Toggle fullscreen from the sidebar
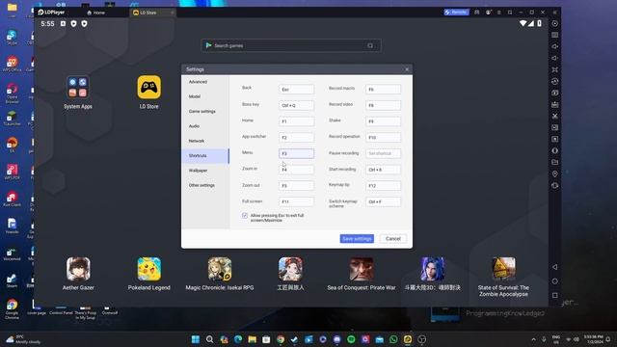 coord(555,69)
